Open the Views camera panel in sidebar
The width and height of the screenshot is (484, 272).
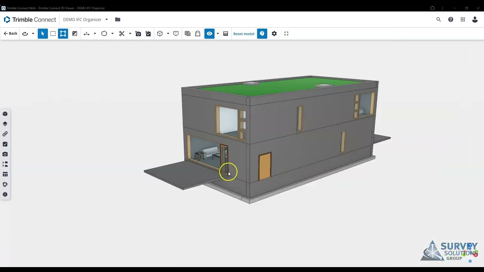pyautogui.click(x=5, y=154)
